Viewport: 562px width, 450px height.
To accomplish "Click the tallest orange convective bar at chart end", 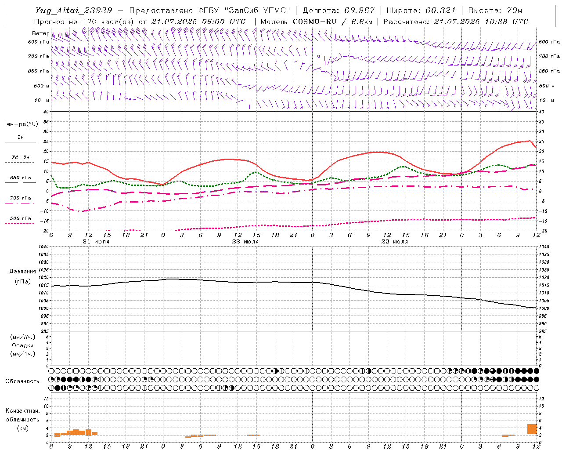I will click(532, 429).
